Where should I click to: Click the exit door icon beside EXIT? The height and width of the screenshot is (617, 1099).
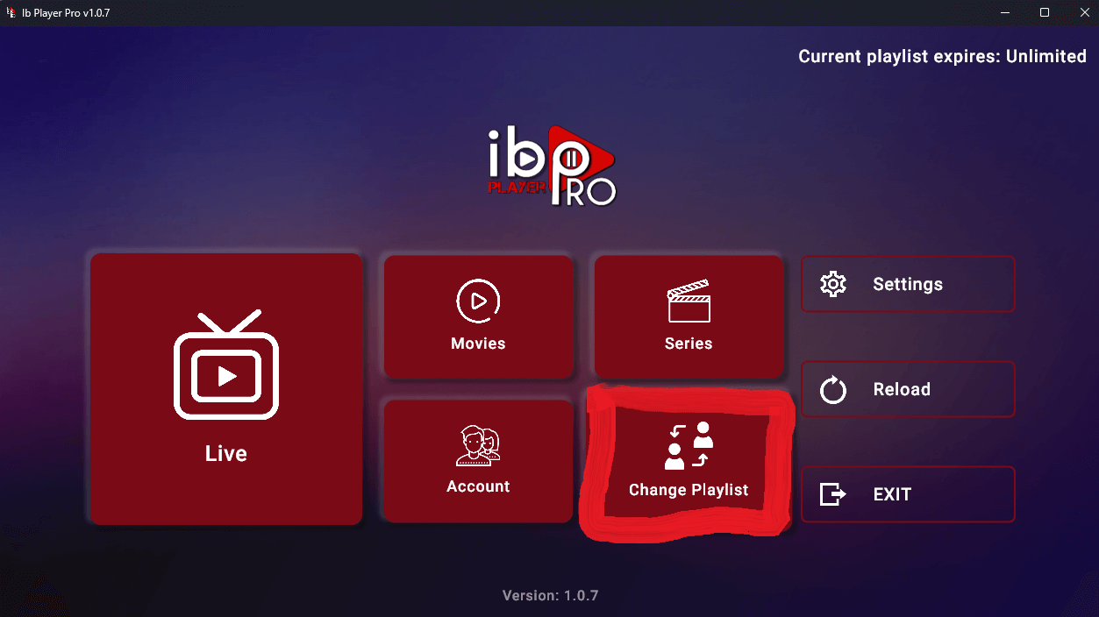pos(832,494)
